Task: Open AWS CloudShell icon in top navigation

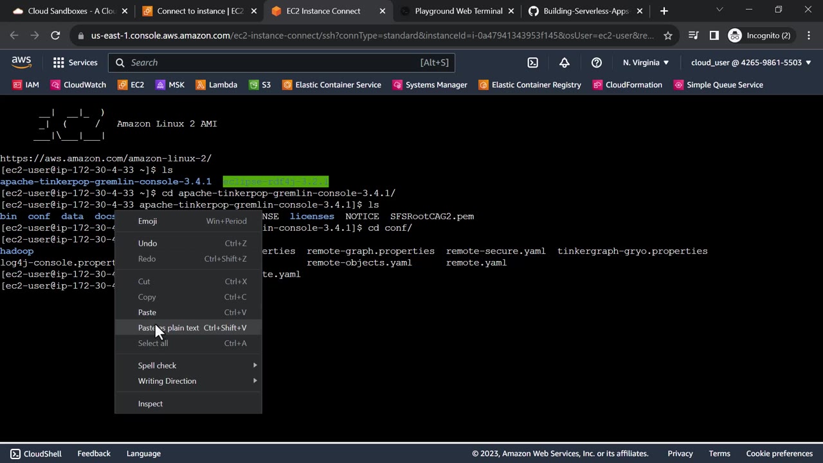Action: point(532,62)
